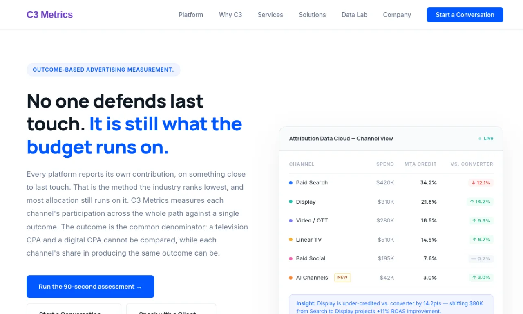Image resolution: width=523 pixels, height=314 pixels.
Task: Click the $310K spend value
Action: pyautogui.click(x=386, y=202)
